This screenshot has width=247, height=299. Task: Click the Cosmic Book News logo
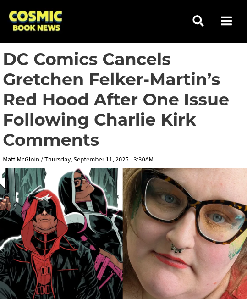pyautogui.click(x=35, y=21)
